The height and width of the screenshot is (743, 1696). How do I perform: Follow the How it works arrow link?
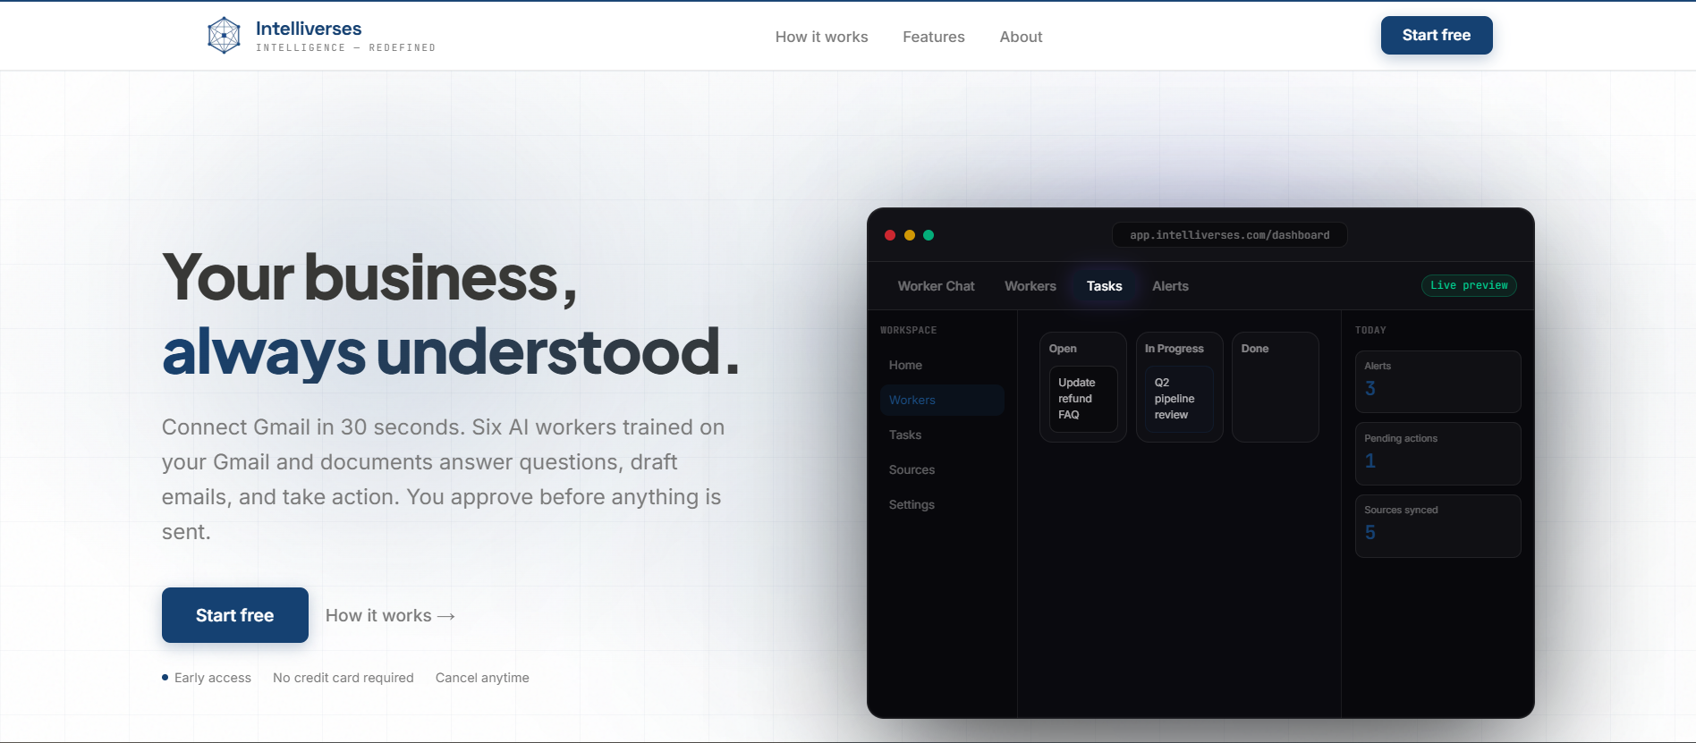pyautogui.click(x=390, y=615)
